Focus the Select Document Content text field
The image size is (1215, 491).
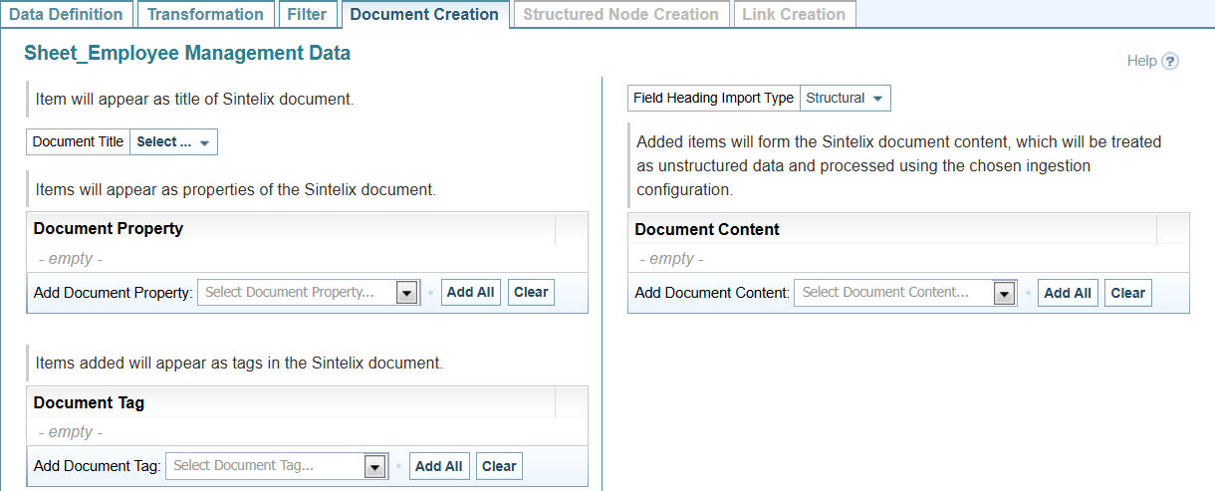coord(892,293)
